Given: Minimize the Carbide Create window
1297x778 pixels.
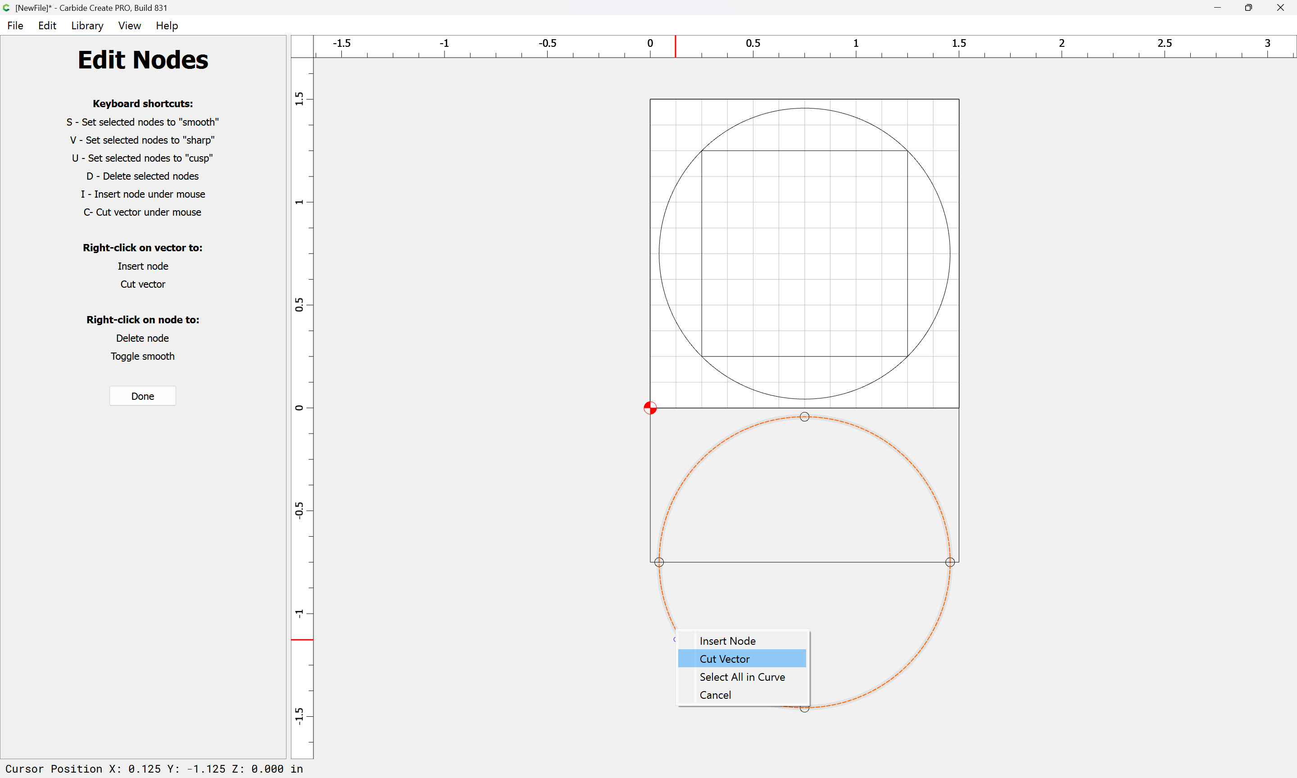Looking at the screenshot, I should point(1217,7).
